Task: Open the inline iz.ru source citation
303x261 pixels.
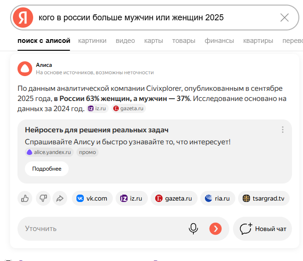Action: point(97,108)
